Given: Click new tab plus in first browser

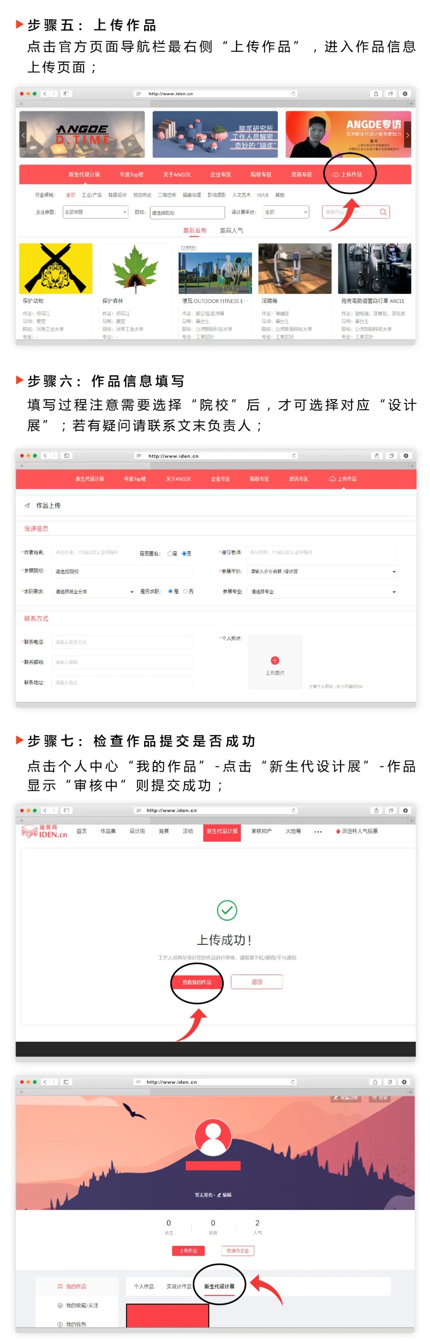Looking at the screenshot, I should tap(411, 104).
